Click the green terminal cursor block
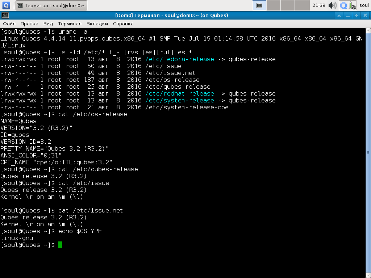The width and height of the screenshot is (371, 278). point(60,245)
